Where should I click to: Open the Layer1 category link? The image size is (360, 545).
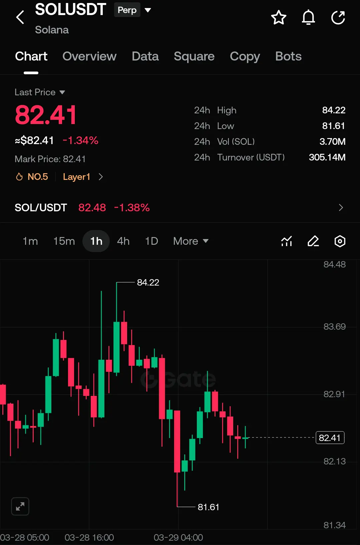[76, 177]
